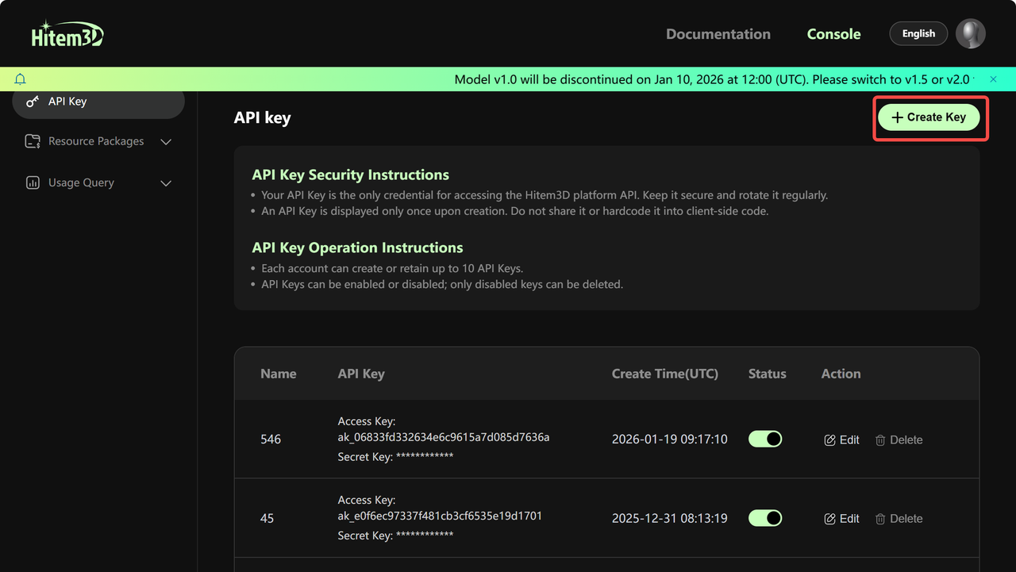Toggle status switch for key 45
This screenshot has width=1016, height=572.
765,518
